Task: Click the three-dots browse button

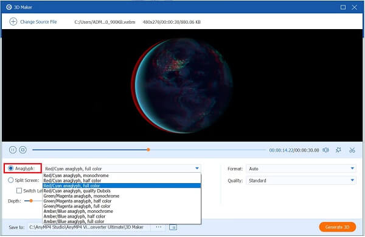Action: click(159, 227)
